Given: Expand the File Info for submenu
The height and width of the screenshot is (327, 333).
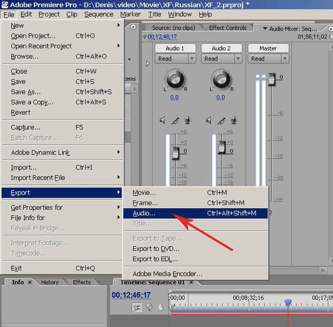Looking at the screenshot, I should tap(63, 218).
